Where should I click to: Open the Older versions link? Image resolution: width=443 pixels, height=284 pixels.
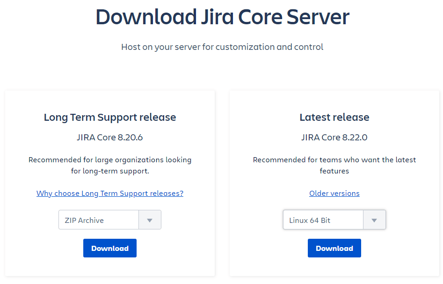(x=334, y=193)
